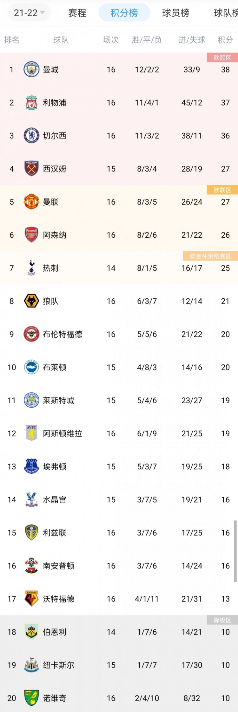Click the vertical scrollbar handle
Viewport: 238px width, 712px height.
[235, 551]
